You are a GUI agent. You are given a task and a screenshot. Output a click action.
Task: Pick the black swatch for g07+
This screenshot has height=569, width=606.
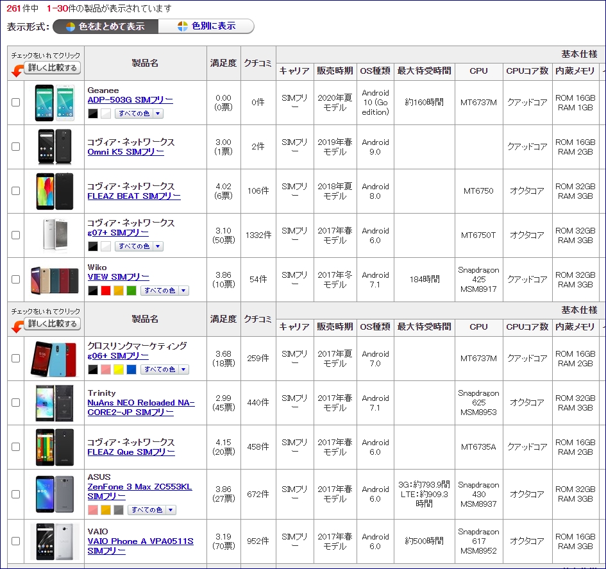click(x=93, y=246)
